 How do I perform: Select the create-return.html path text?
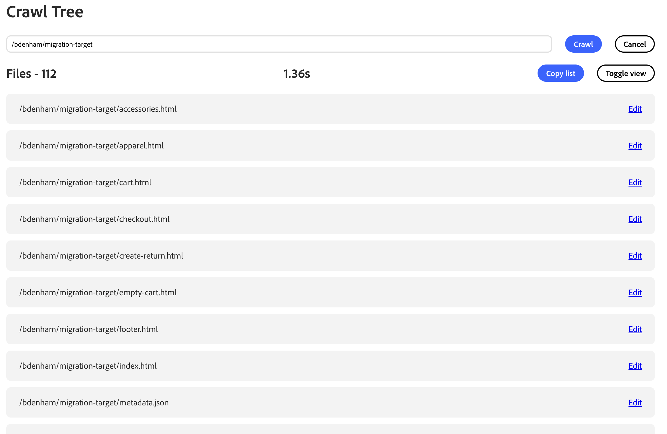coord(101,256)
